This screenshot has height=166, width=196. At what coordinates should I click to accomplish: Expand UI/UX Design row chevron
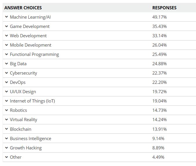coord(6,91)
